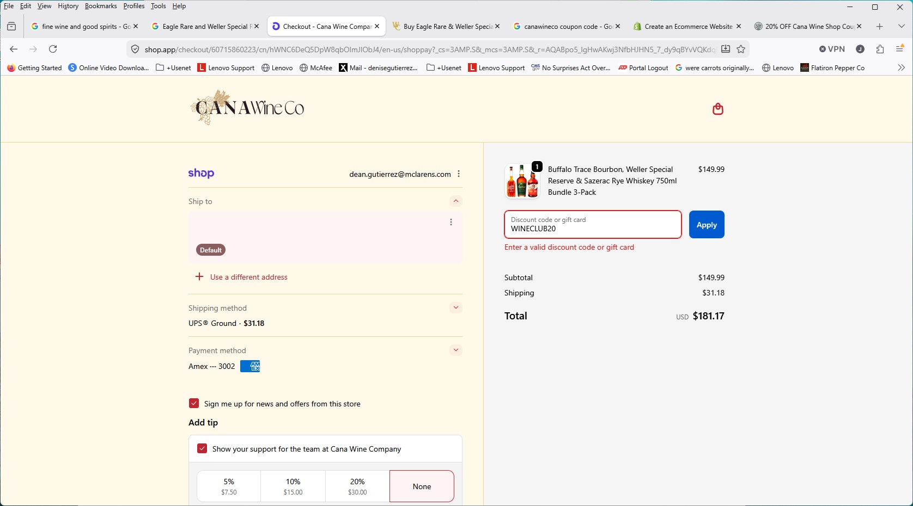Apply the discount code
This screenshot has width=913, height=506.
pyautogui.click(x=707, y=225)
